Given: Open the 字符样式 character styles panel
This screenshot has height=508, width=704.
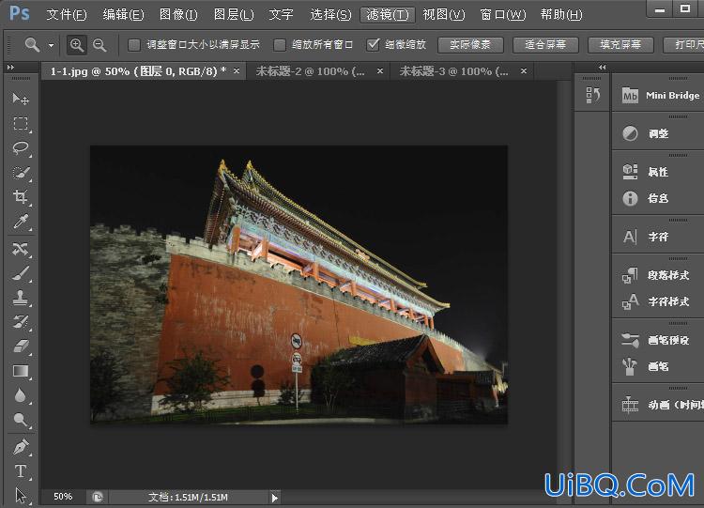Looking at the screenshot, I should pyautogui.click(x=656, y=301).
